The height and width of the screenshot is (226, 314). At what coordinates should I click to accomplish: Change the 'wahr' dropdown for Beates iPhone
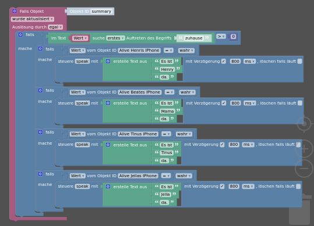coord(187,92)
